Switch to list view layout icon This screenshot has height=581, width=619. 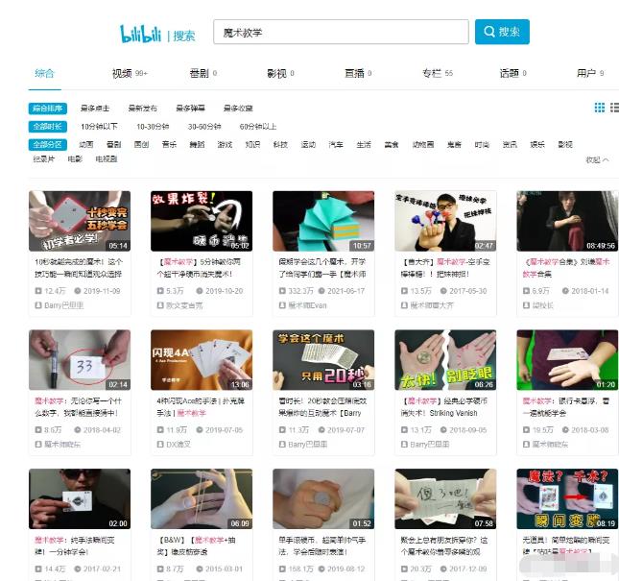(x=614, y=108)
